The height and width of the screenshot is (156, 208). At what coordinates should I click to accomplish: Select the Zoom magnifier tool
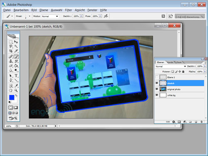coord(16,90)
